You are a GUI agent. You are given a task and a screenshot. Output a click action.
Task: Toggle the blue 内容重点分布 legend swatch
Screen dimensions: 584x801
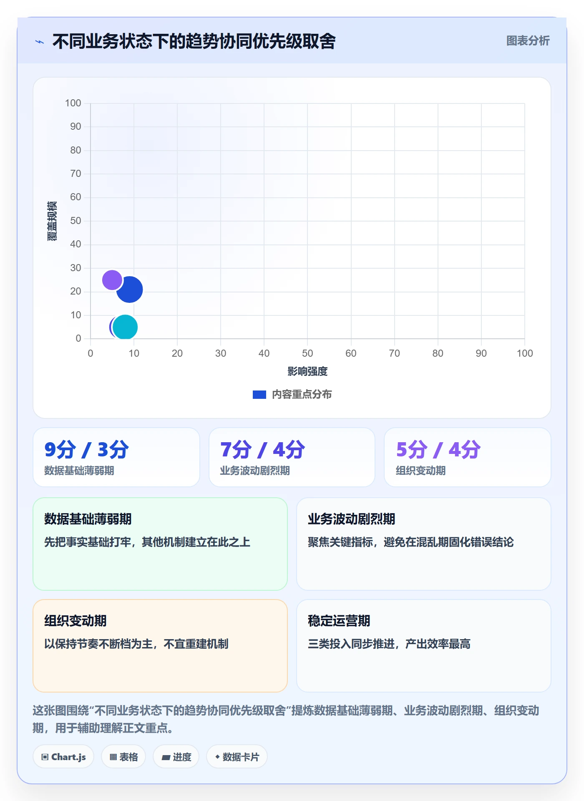259,395
